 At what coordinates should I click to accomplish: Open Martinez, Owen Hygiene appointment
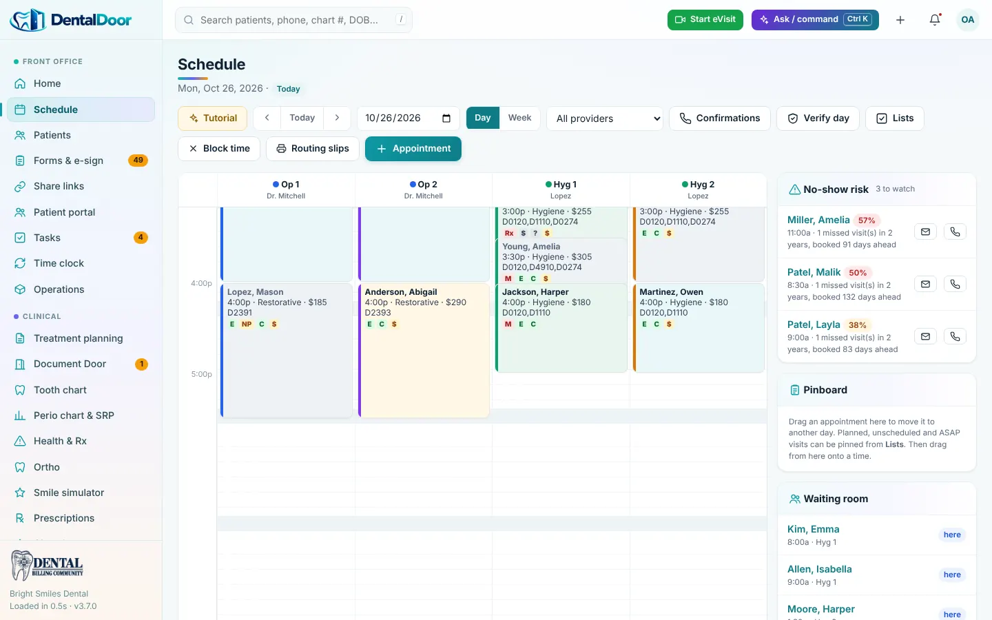click(x=699, y=328)
